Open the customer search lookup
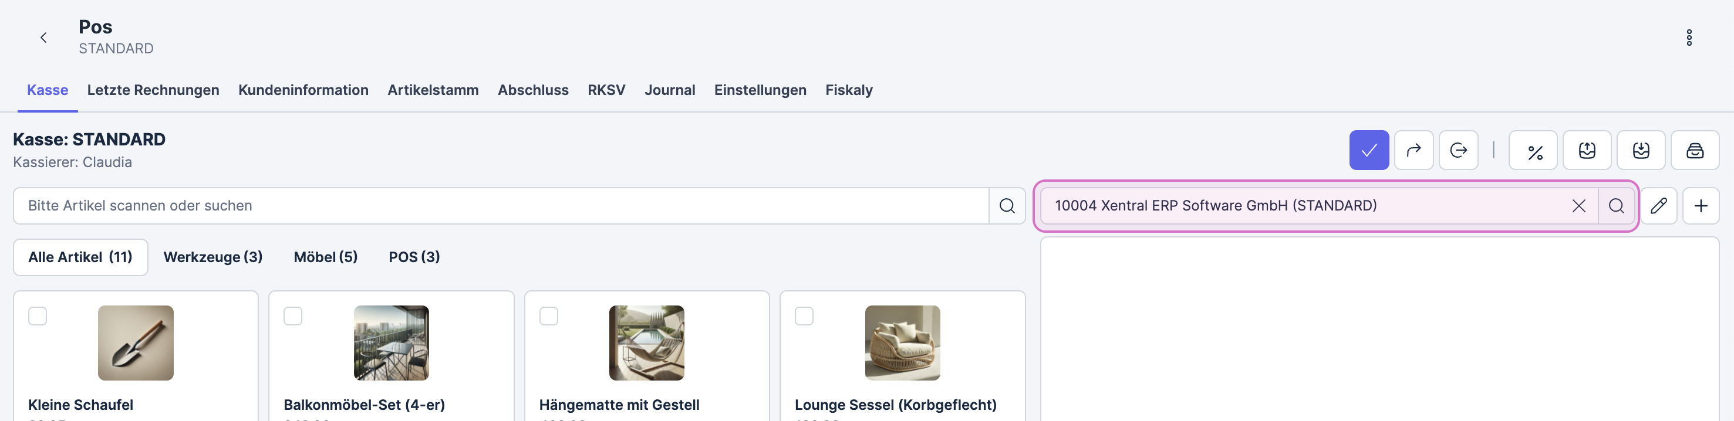Image resolution: width=1734 pixels, height=421 pixels. coord(1616,206)
